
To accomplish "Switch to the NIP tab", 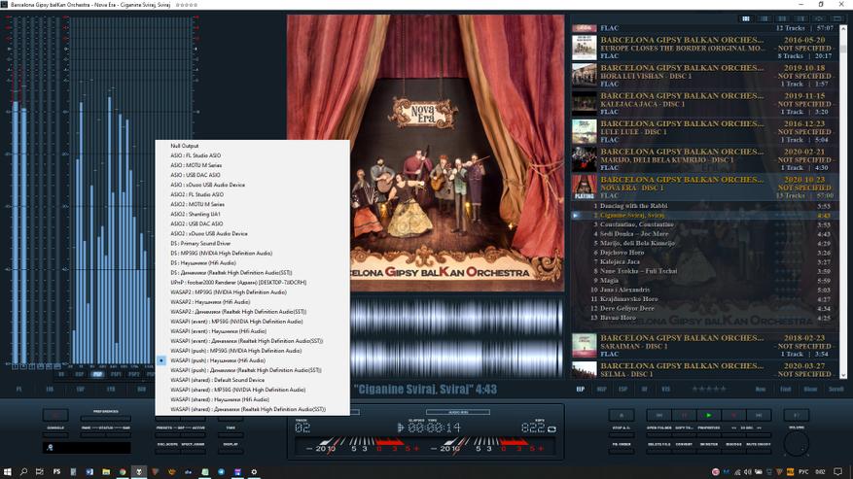I will click(x=602, y=390).
